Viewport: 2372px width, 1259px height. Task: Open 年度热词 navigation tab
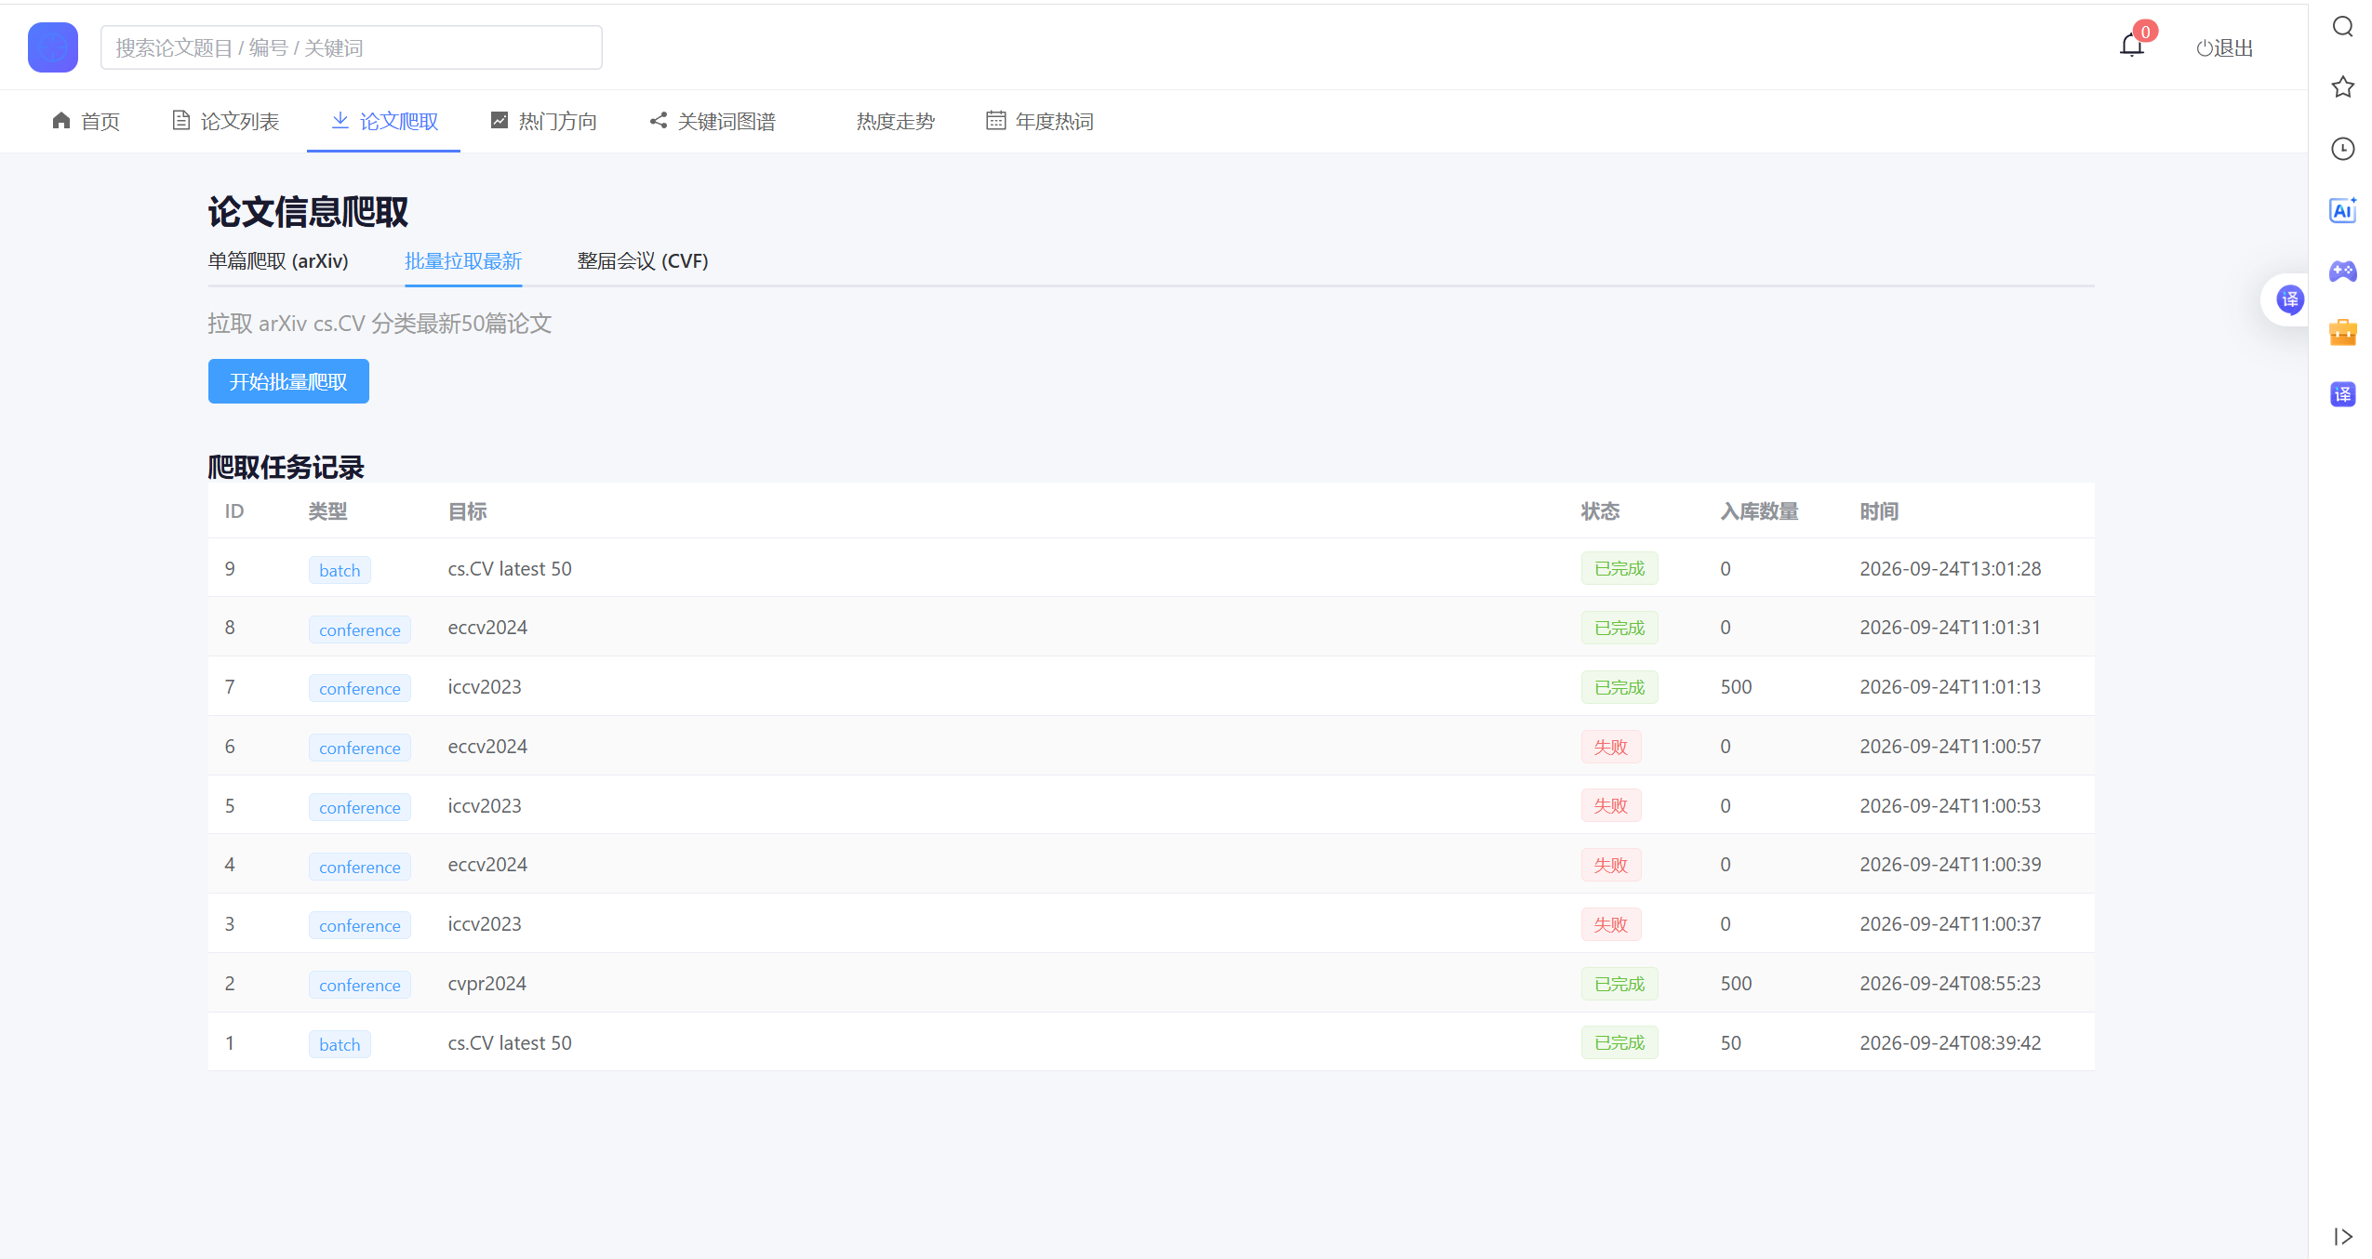[1040, 121]
